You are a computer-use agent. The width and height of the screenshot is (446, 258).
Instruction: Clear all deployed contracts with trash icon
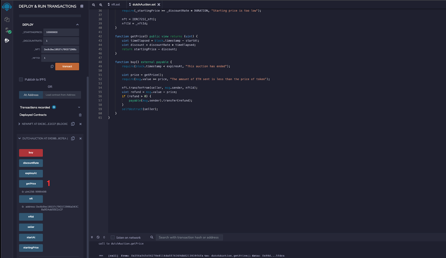pyautogui.click(x=80, y=115)
